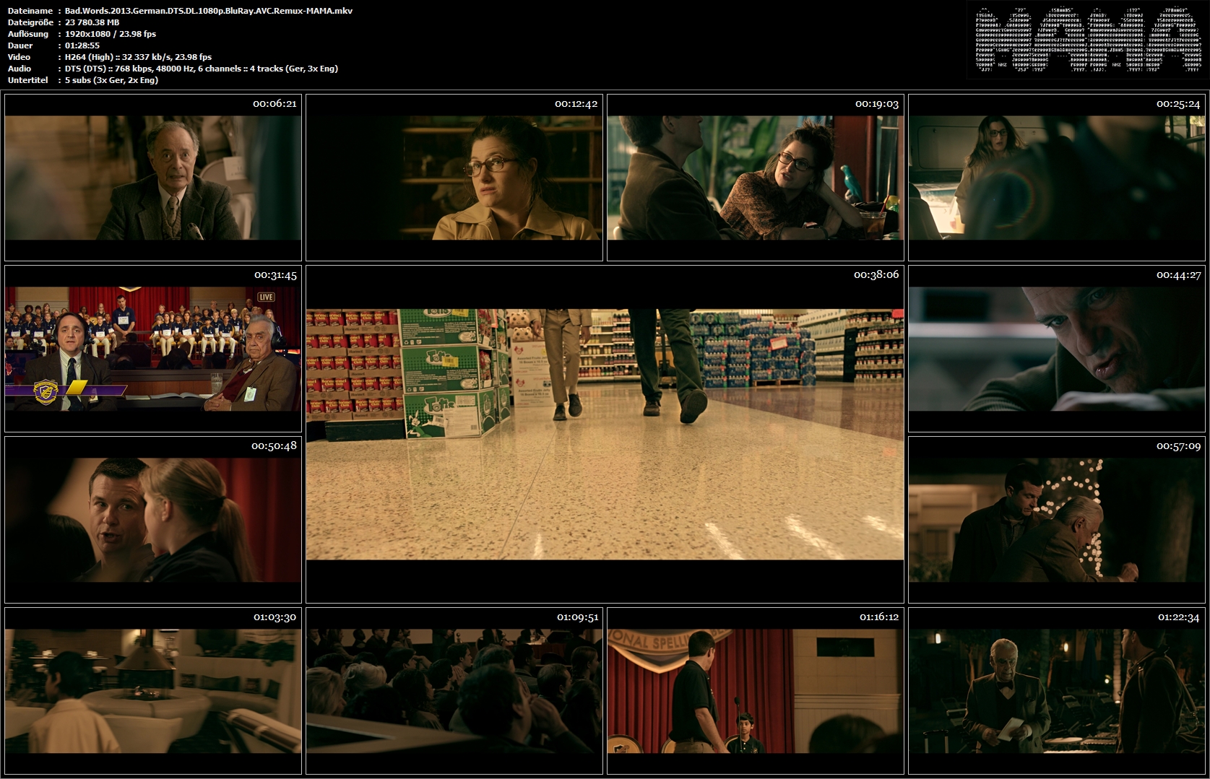This screenshot has height=779, width=1210.
Task: Select the dark audience thumbnail at 01:09:51
Action: [x=454, y=691]
